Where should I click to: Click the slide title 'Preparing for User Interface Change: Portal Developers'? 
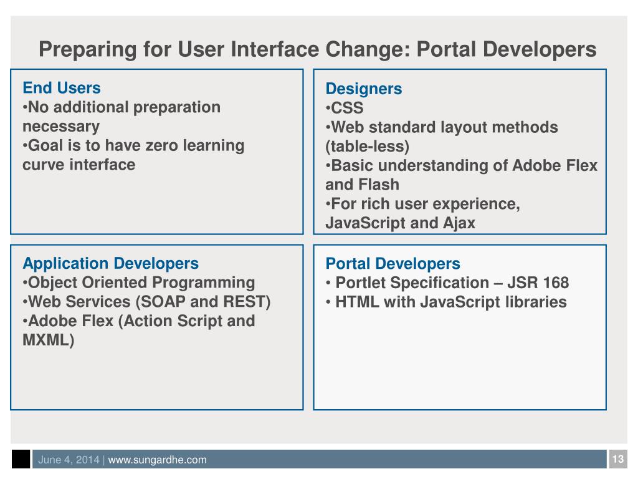click(317, 50)
